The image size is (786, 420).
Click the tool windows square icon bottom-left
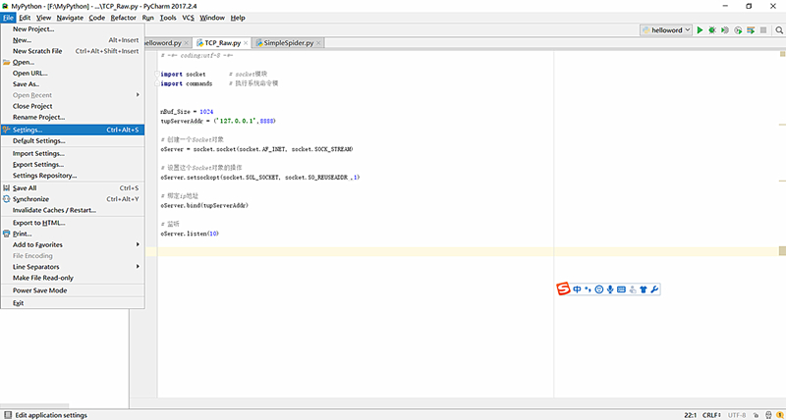[8, 415]
